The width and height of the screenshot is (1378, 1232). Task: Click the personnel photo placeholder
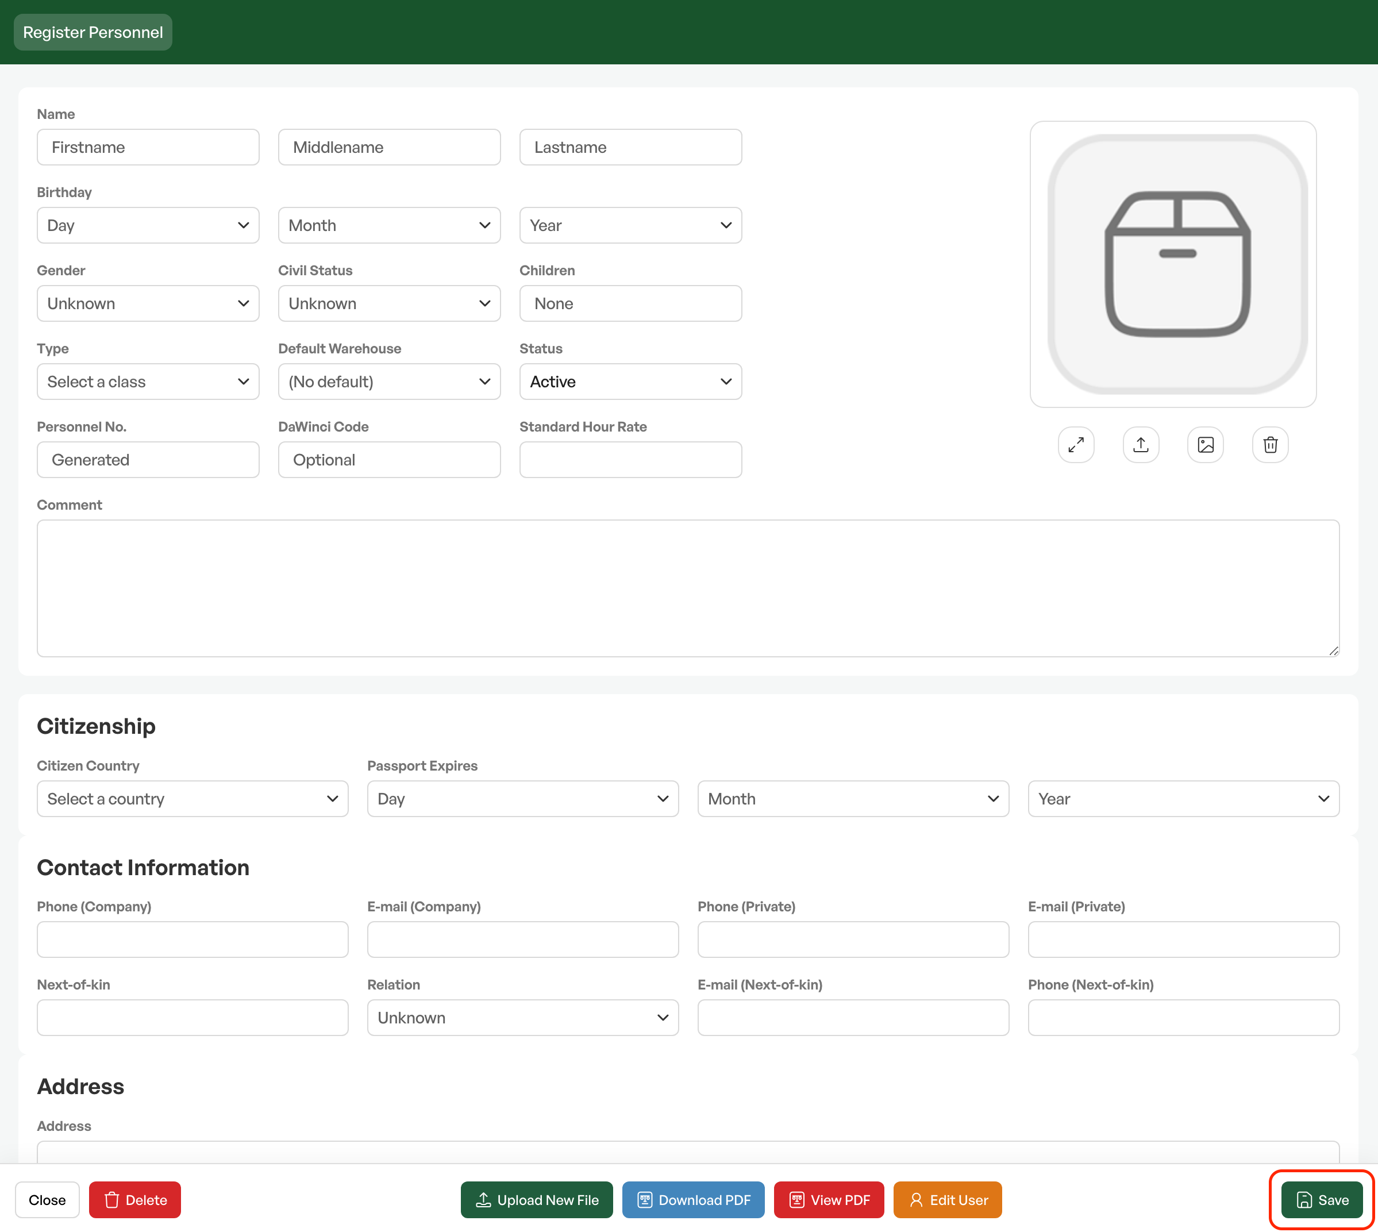pyautogui.click(x=1173, y=264)
